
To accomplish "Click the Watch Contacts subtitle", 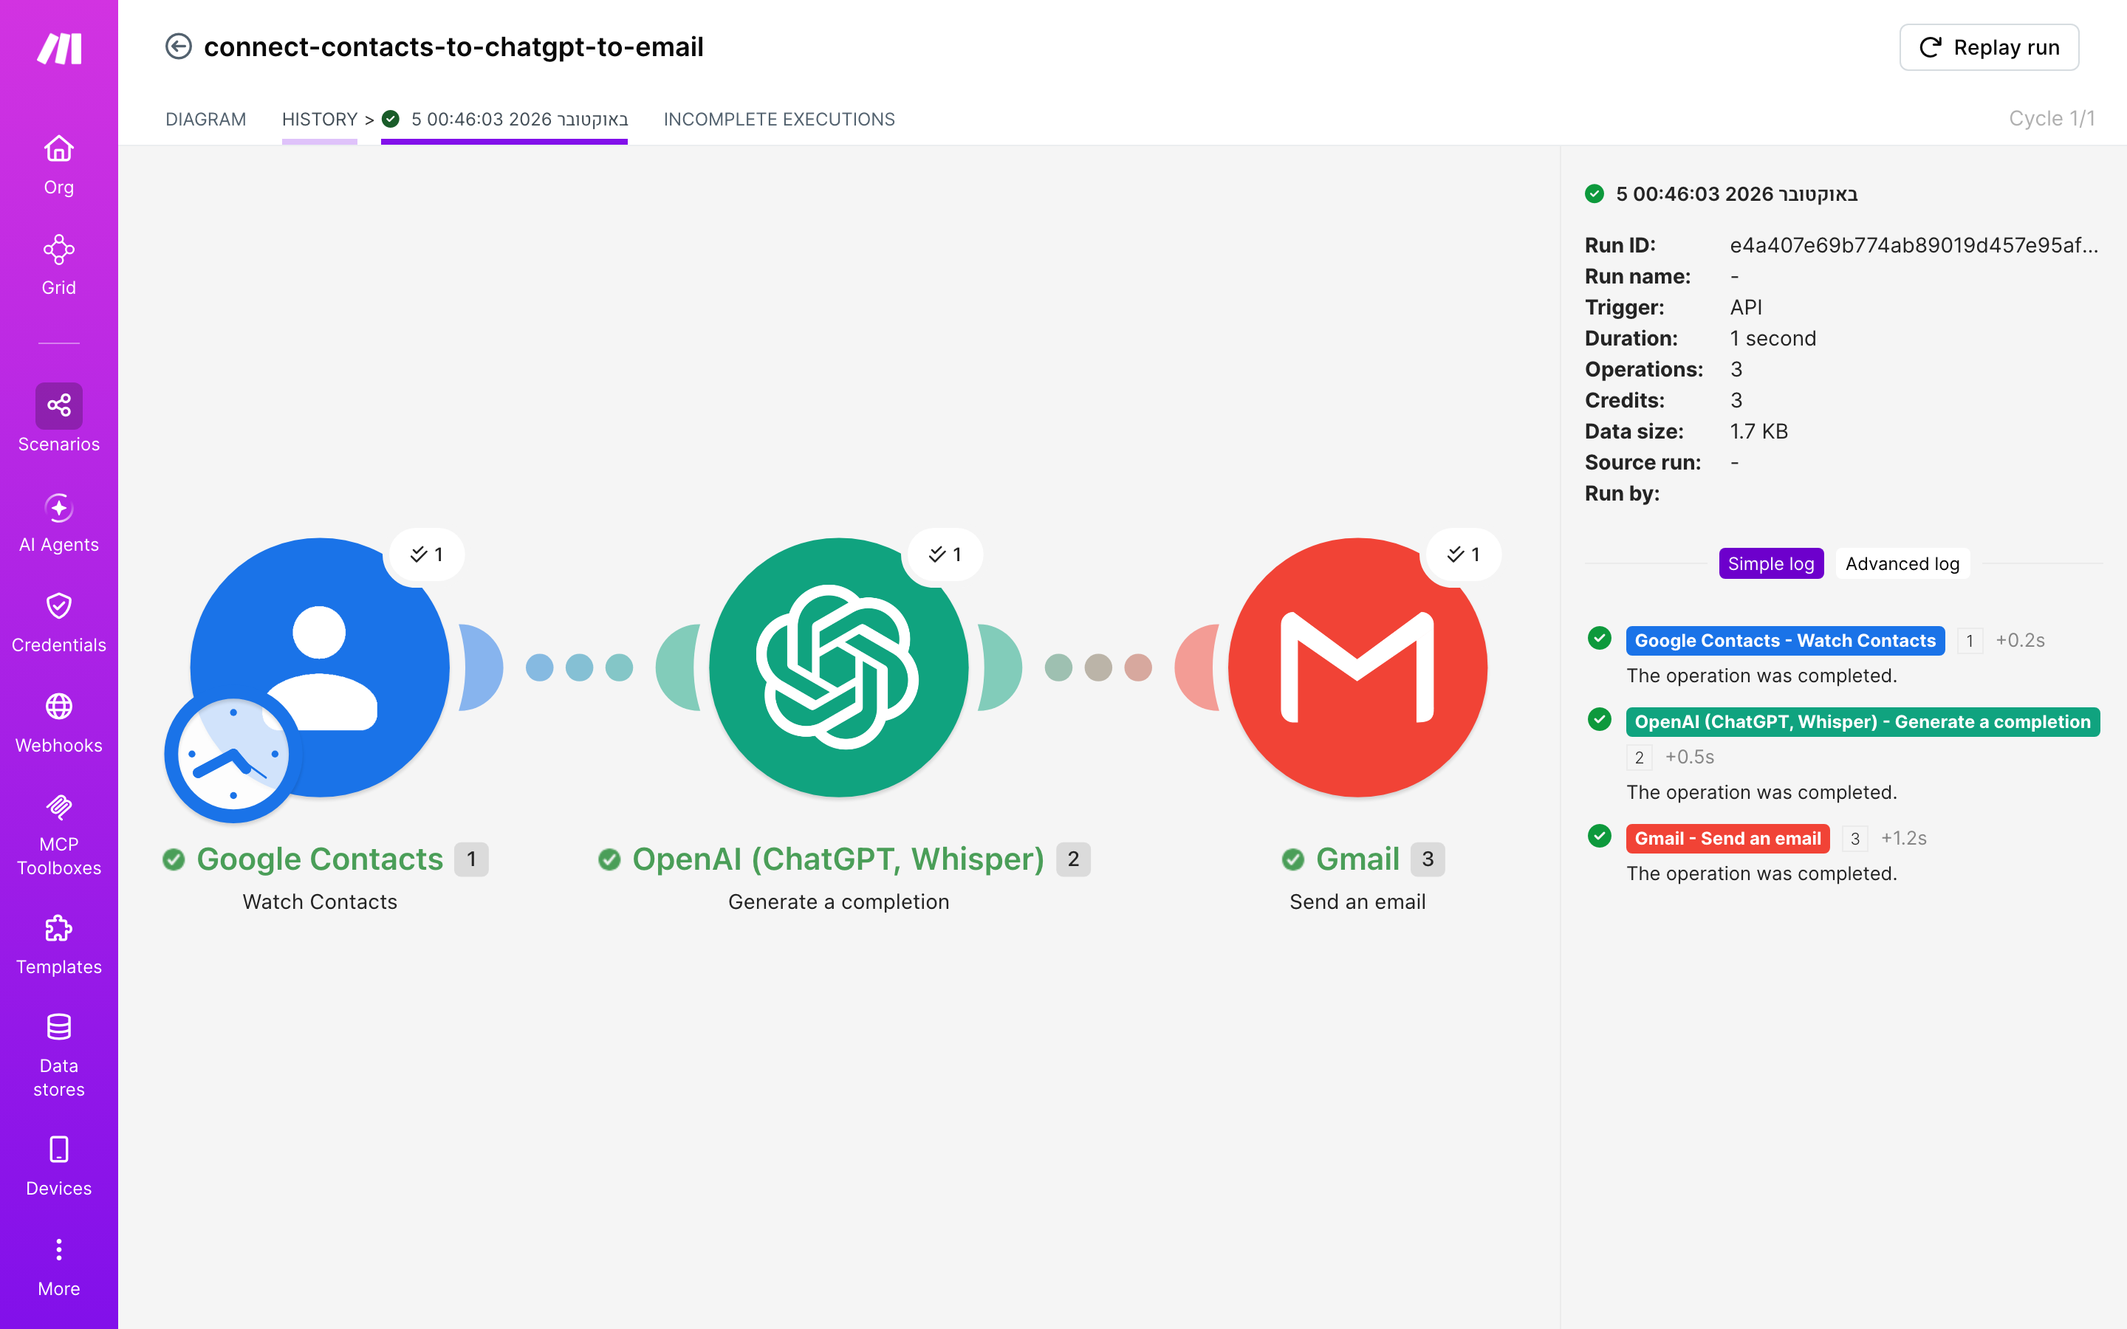I will (320, 902).
